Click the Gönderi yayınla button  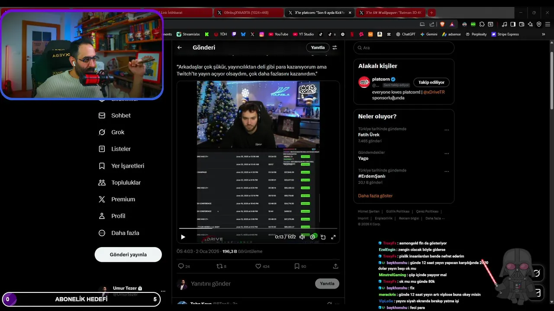coord(128,254)
